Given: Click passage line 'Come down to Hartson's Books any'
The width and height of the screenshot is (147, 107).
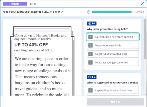Looking at the screenshot, I should point(40,36).
